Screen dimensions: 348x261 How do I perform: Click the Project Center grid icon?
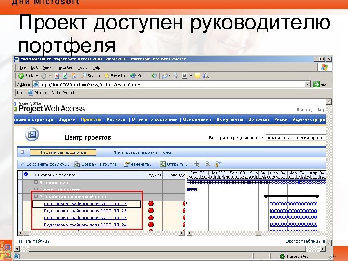click(32, 134)
